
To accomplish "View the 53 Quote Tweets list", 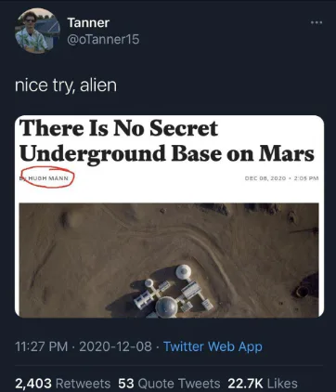I will (x=169, y=384).
